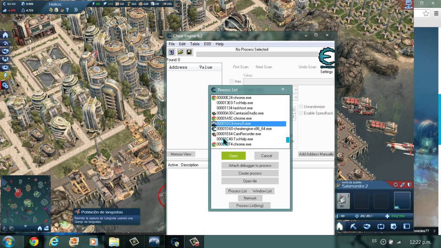441x248 pixels.
Task: Select 00001E64-CamRecorder.exe in process list
Action: click(x=249, y=134)
